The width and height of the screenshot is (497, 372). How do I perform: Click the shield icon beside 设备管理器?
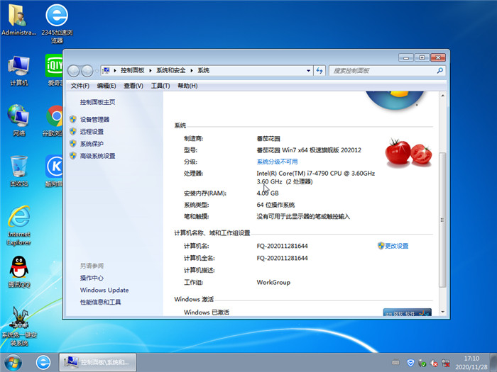(73, 119)
